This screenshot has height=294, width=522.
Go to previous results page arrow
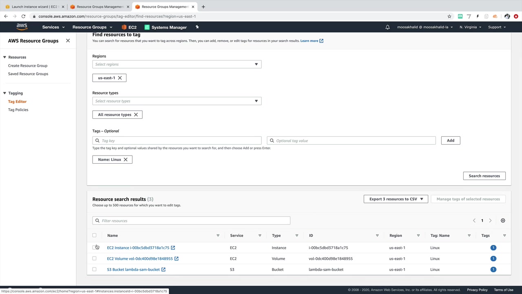[474, 220]
